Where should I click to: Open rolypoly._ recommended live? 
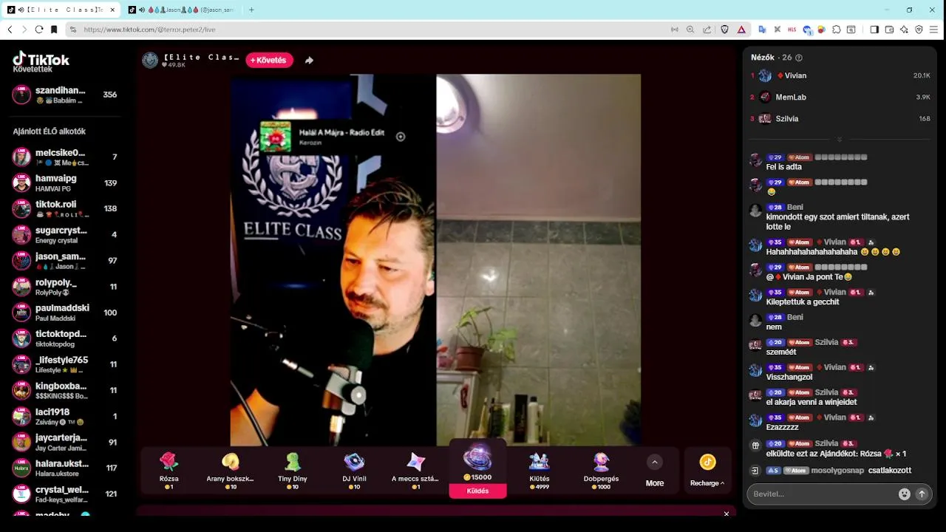65,287
